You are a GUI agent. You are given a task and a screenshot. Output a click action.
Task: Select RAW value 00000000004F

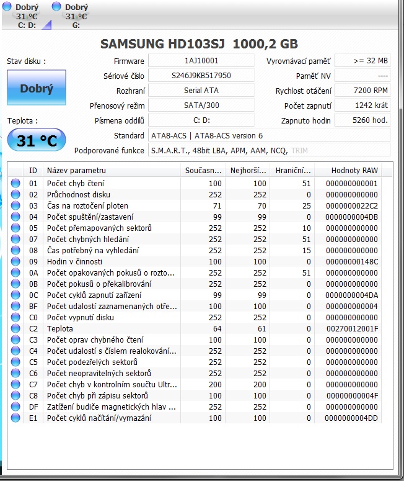click(352, 395)
